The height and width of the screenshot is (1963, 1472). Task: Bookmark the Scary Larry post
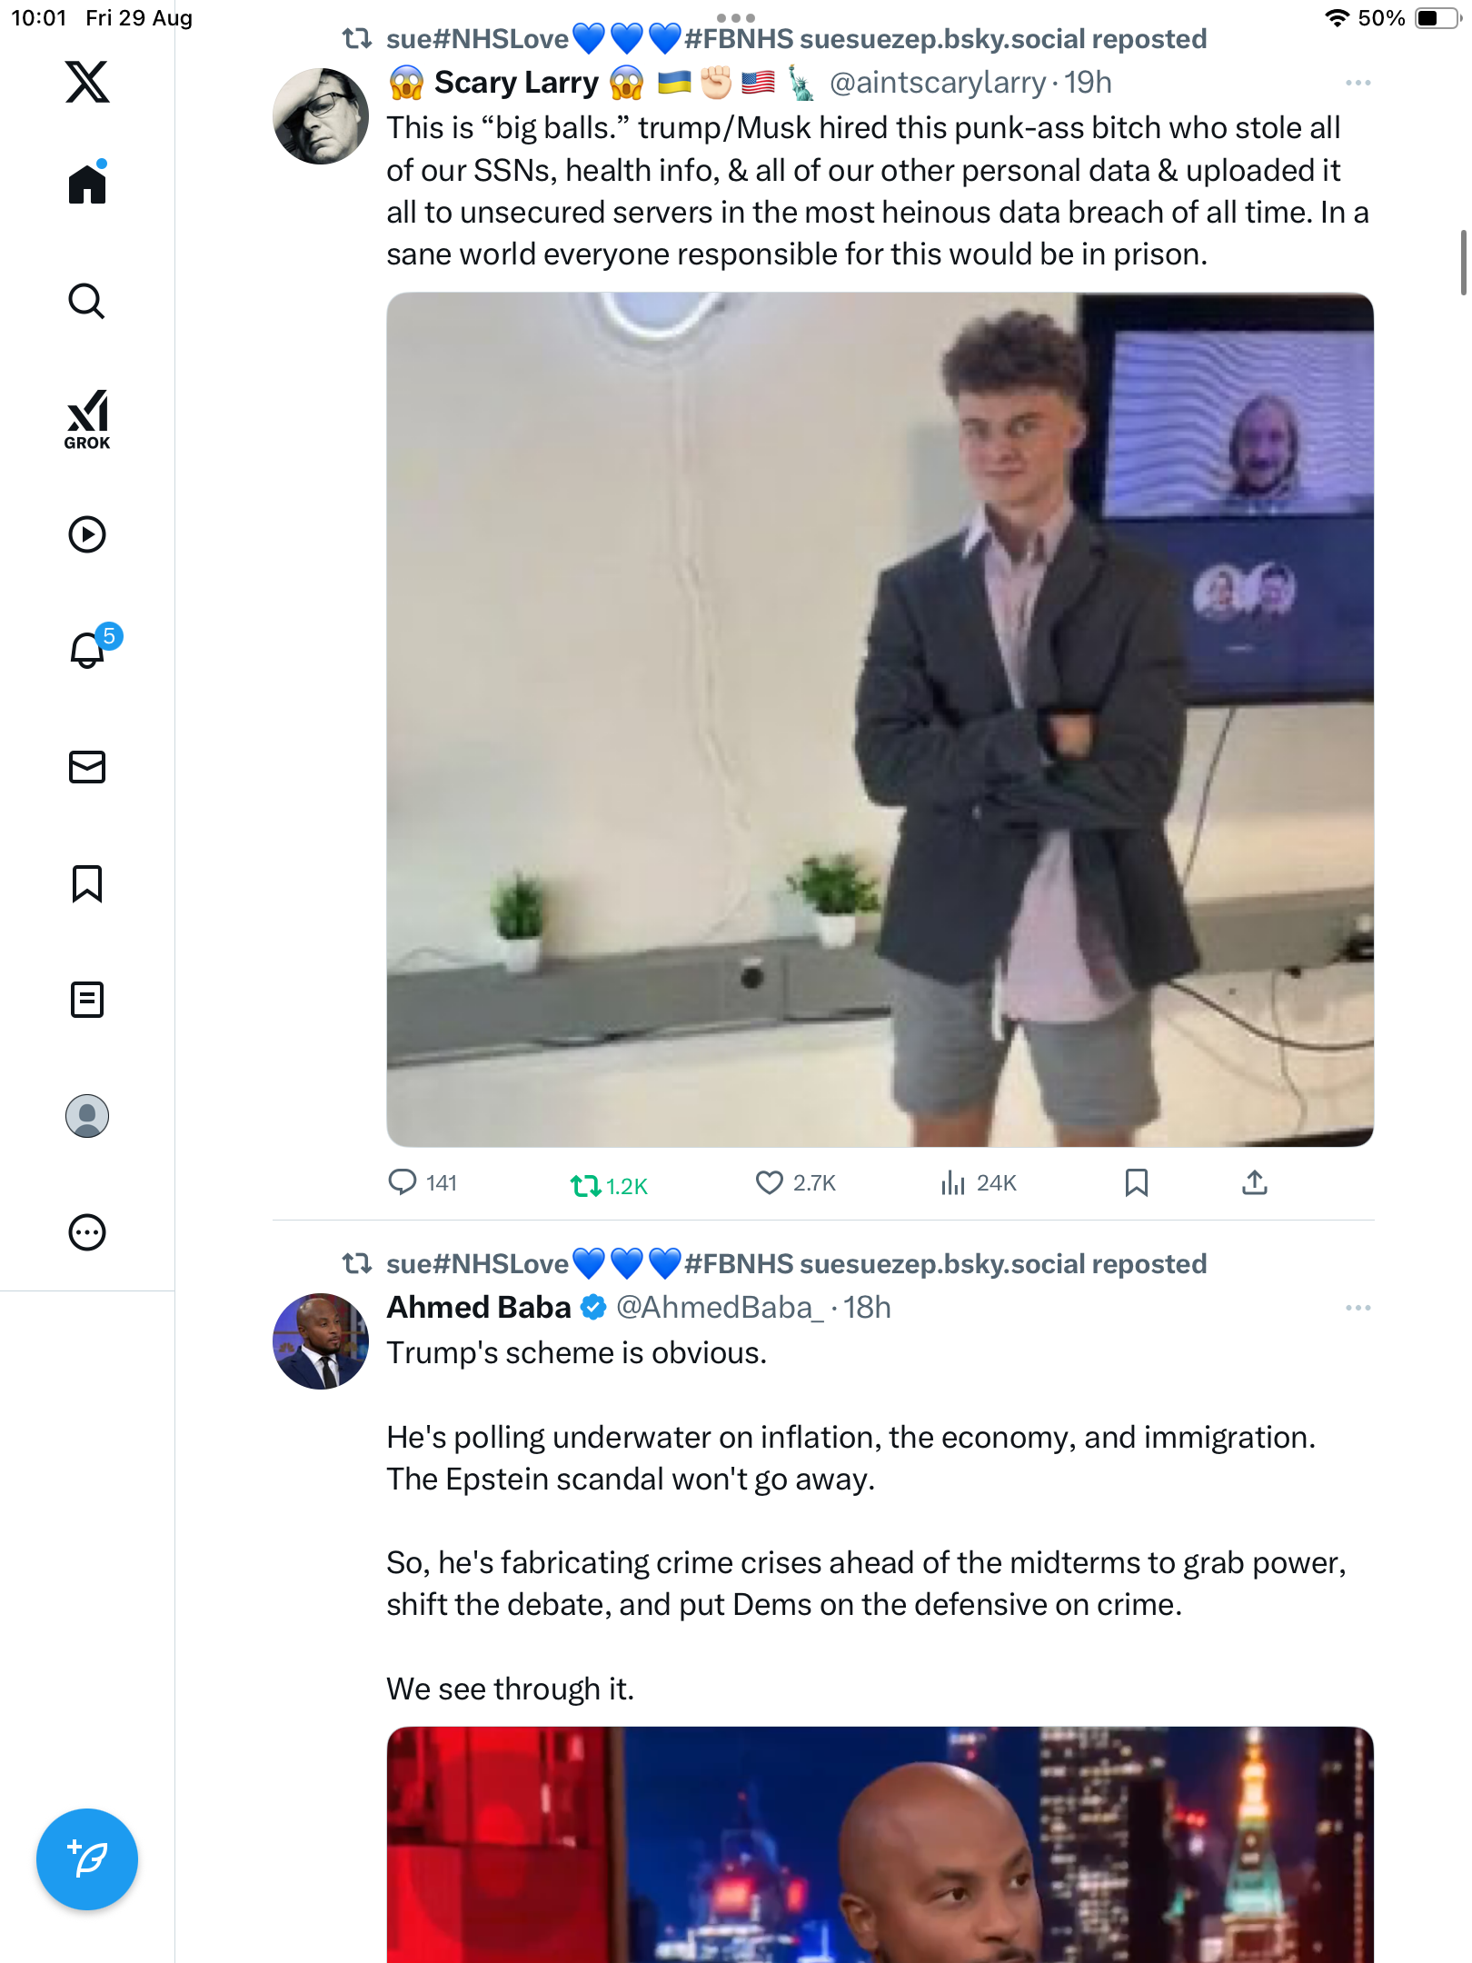[1137, 1183]
